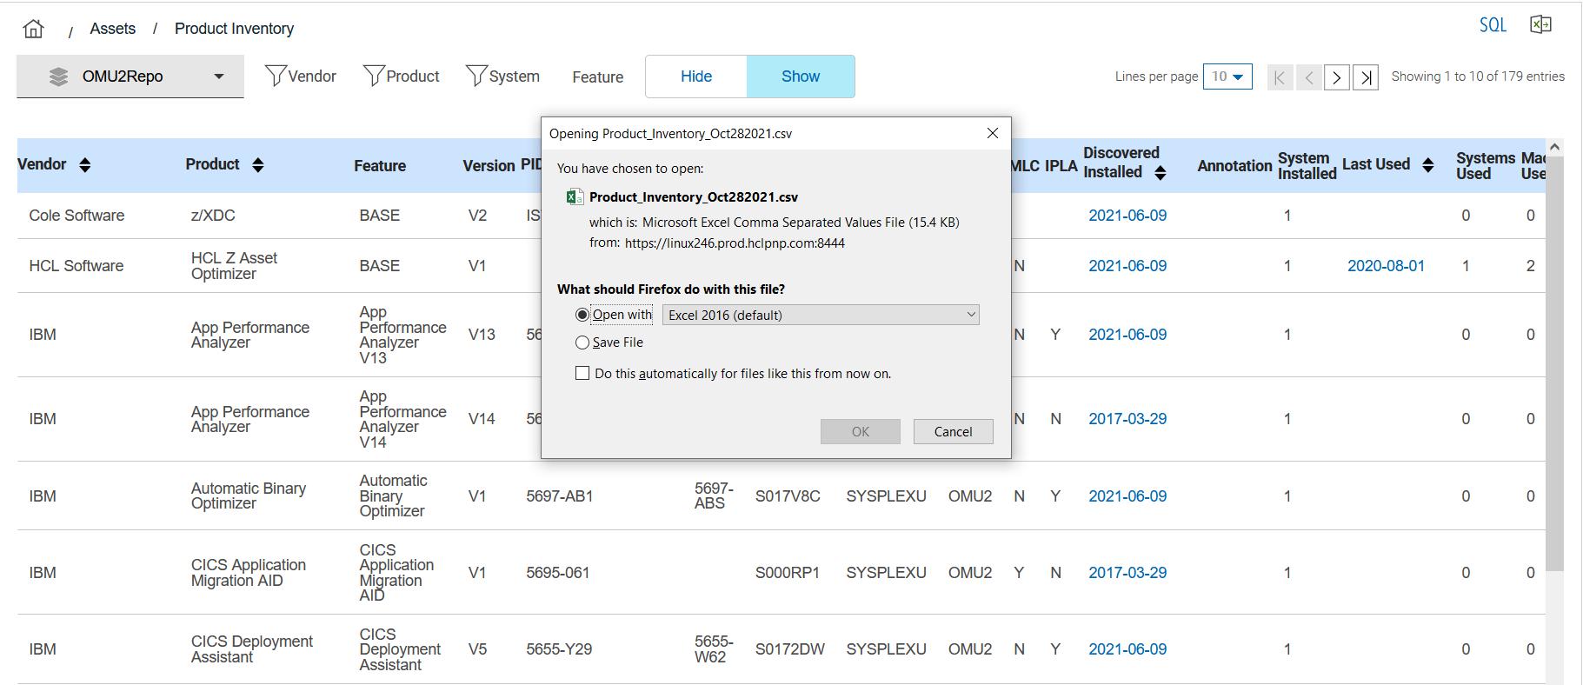Click Assets in the breadcrumb

113,29
